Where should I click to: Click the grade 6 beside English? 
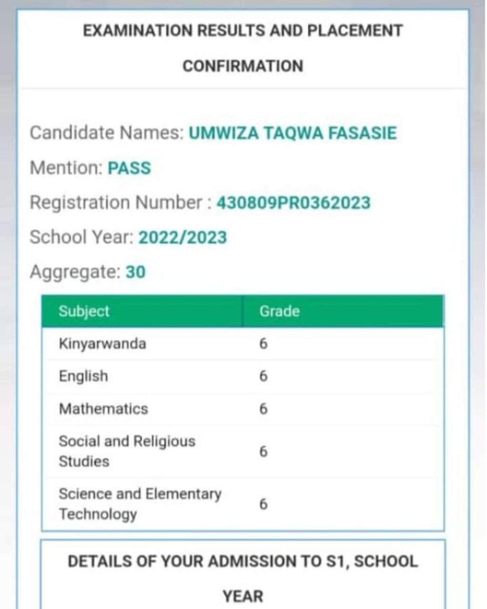click(263, 376)
